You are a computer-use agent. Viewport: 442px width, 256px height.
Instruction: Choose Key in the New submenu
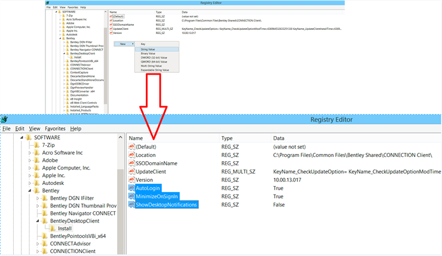pos(156,44)
